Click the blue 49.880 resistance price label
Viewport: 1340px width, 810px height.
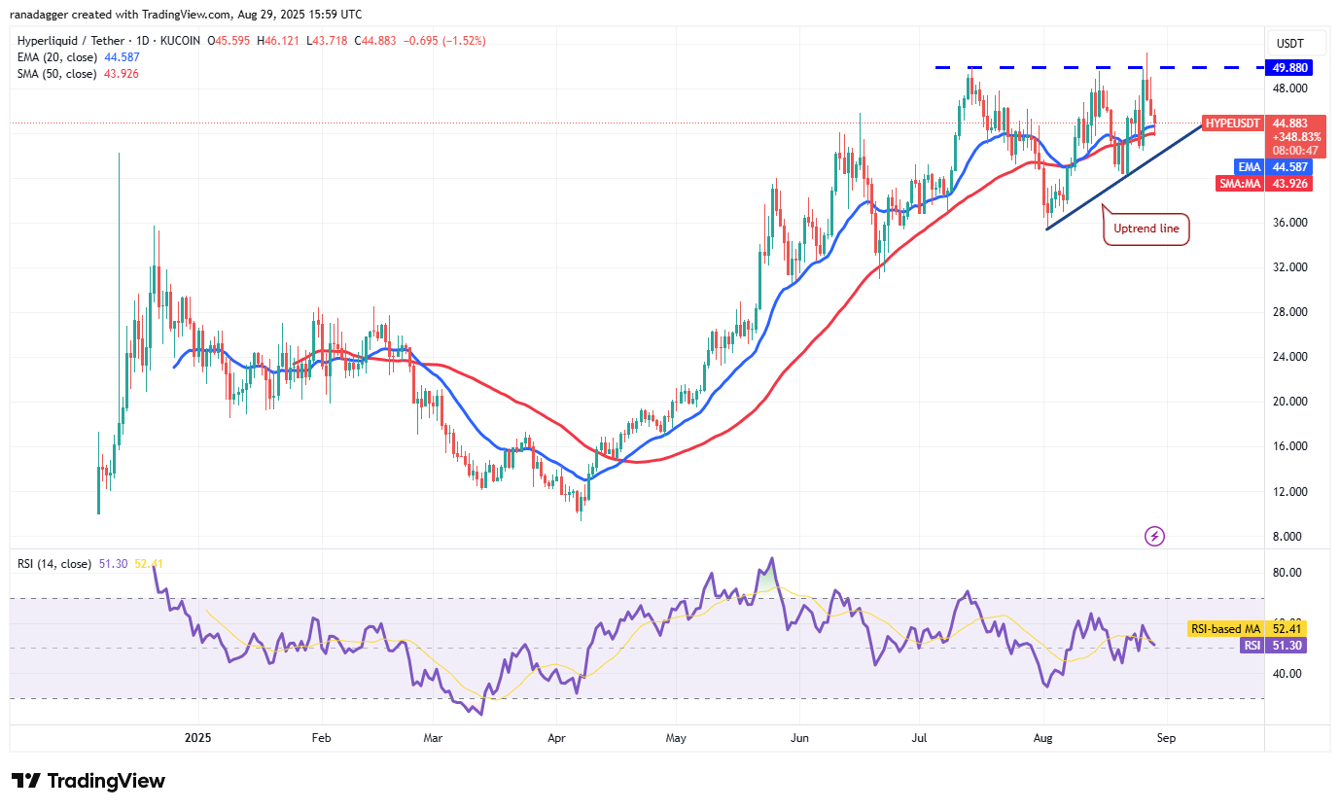tap(1289, 68)
